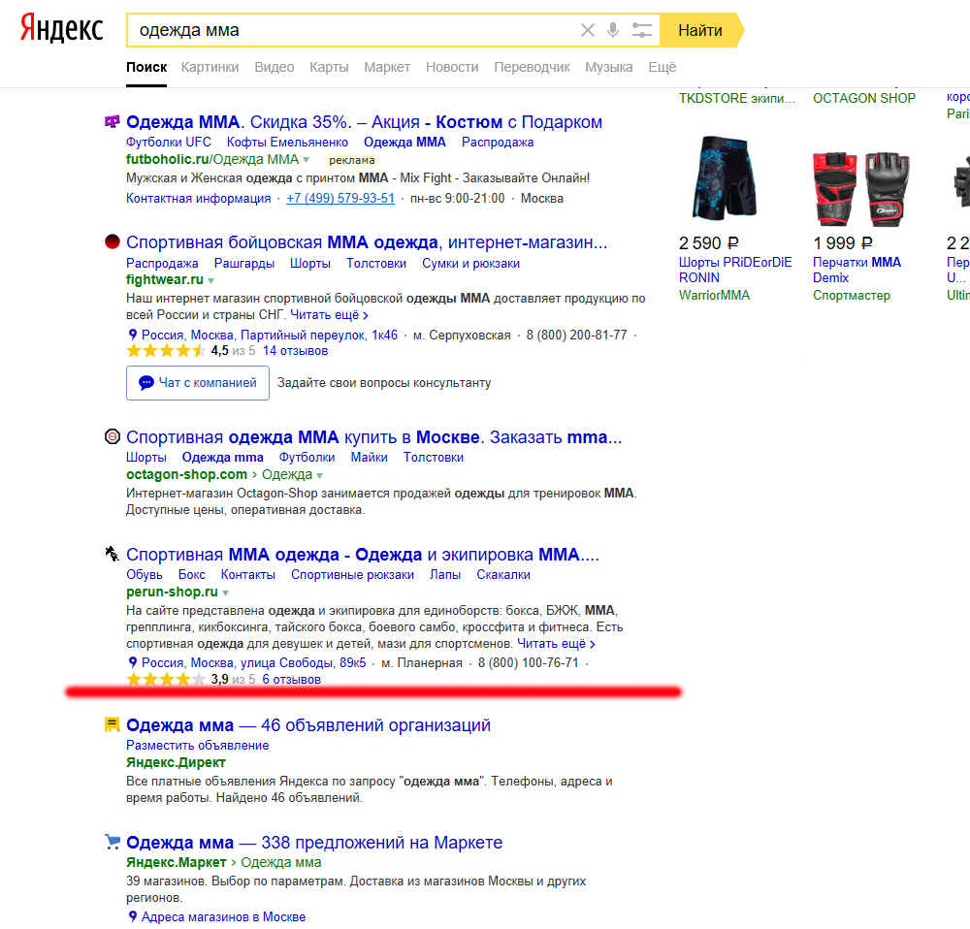
Task: Click the 4,5 star rating for fightwear
Action: point(166,351)
